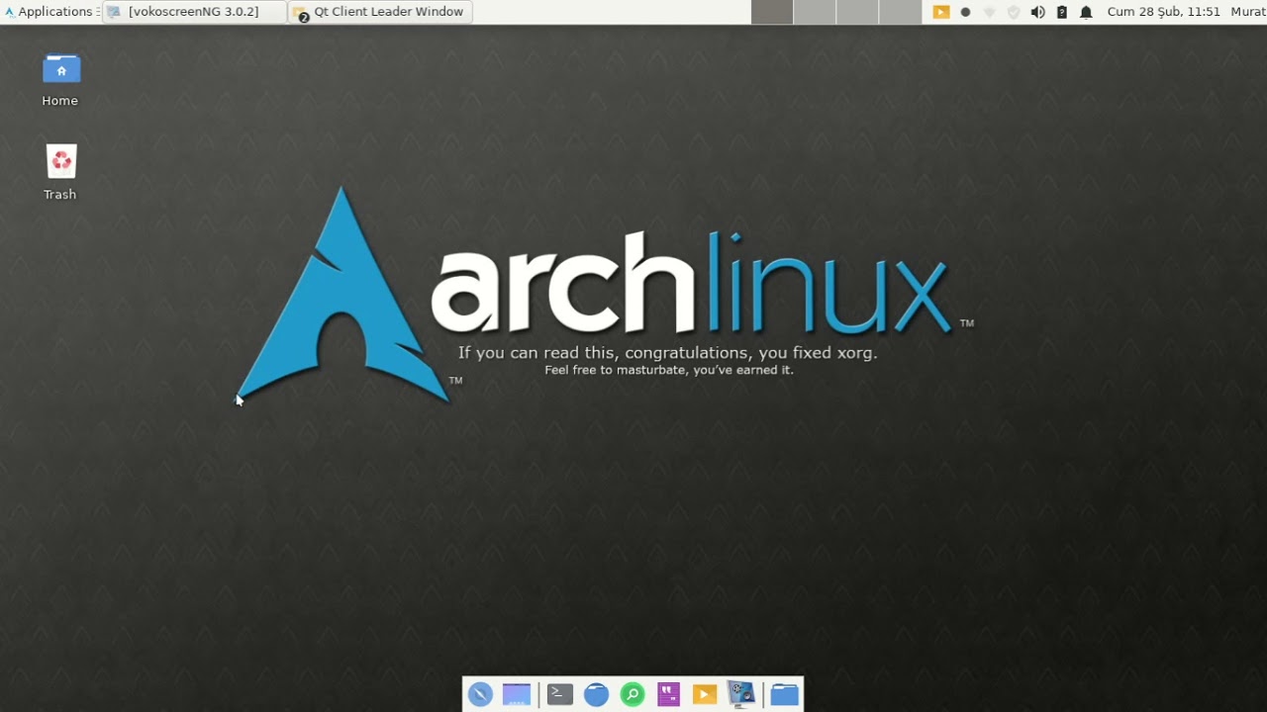Select the first workspace in the switcher
This screenshot has width=1267, height=712.
(772, 12)
